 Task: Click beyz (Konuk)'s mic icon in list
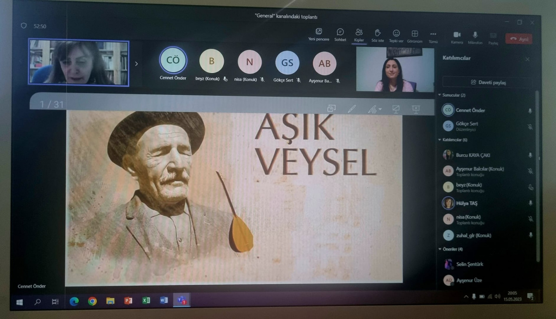click(531, 187)
